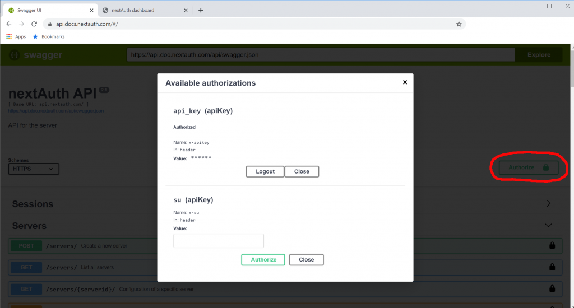574x308 pixels.
Task: Reload the page with refresh icon
Action: (x=34, y=24)
